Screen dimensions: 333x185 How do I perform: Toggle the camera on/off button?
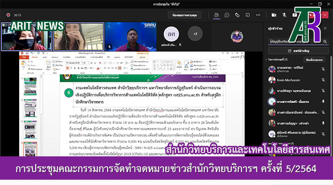(274, 15)
